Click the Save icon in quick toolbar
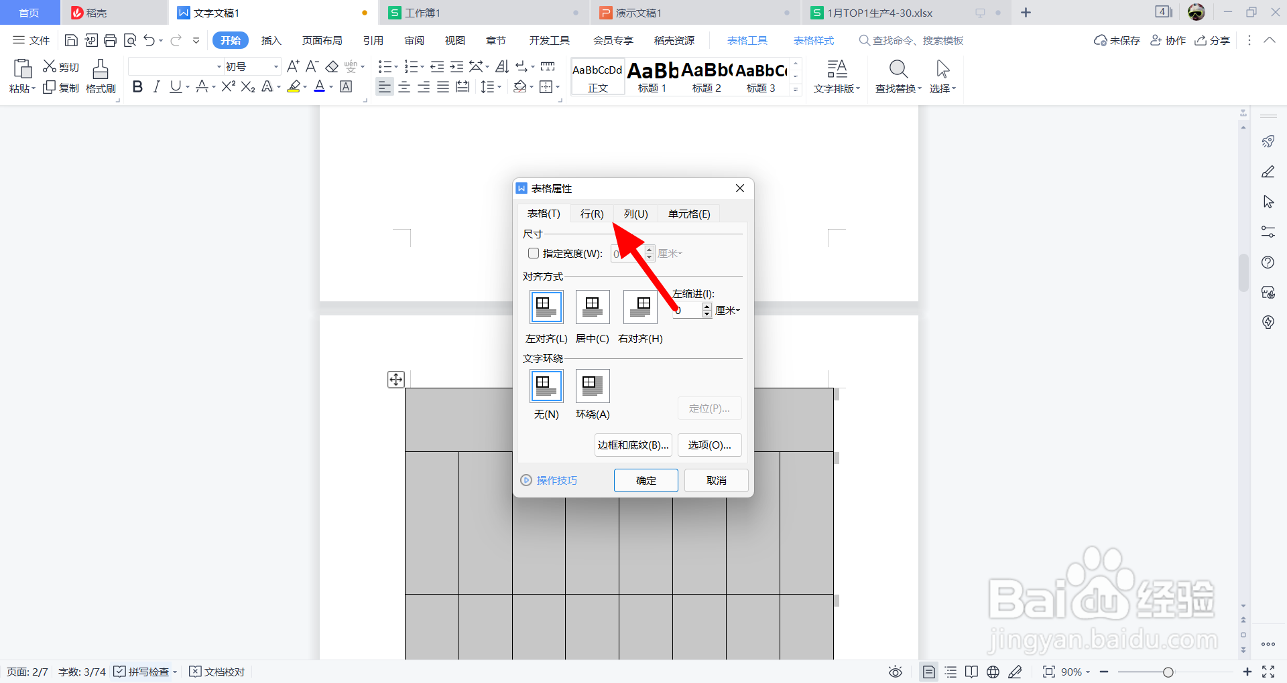Viewport: 1287px width, 683px height. click(x=71, y=41)
